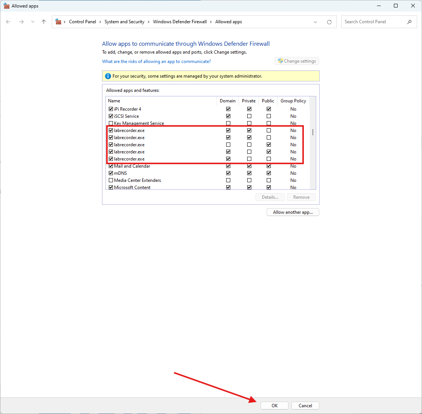Toggle the Microsoft Content name checkbox

(111, 187)
